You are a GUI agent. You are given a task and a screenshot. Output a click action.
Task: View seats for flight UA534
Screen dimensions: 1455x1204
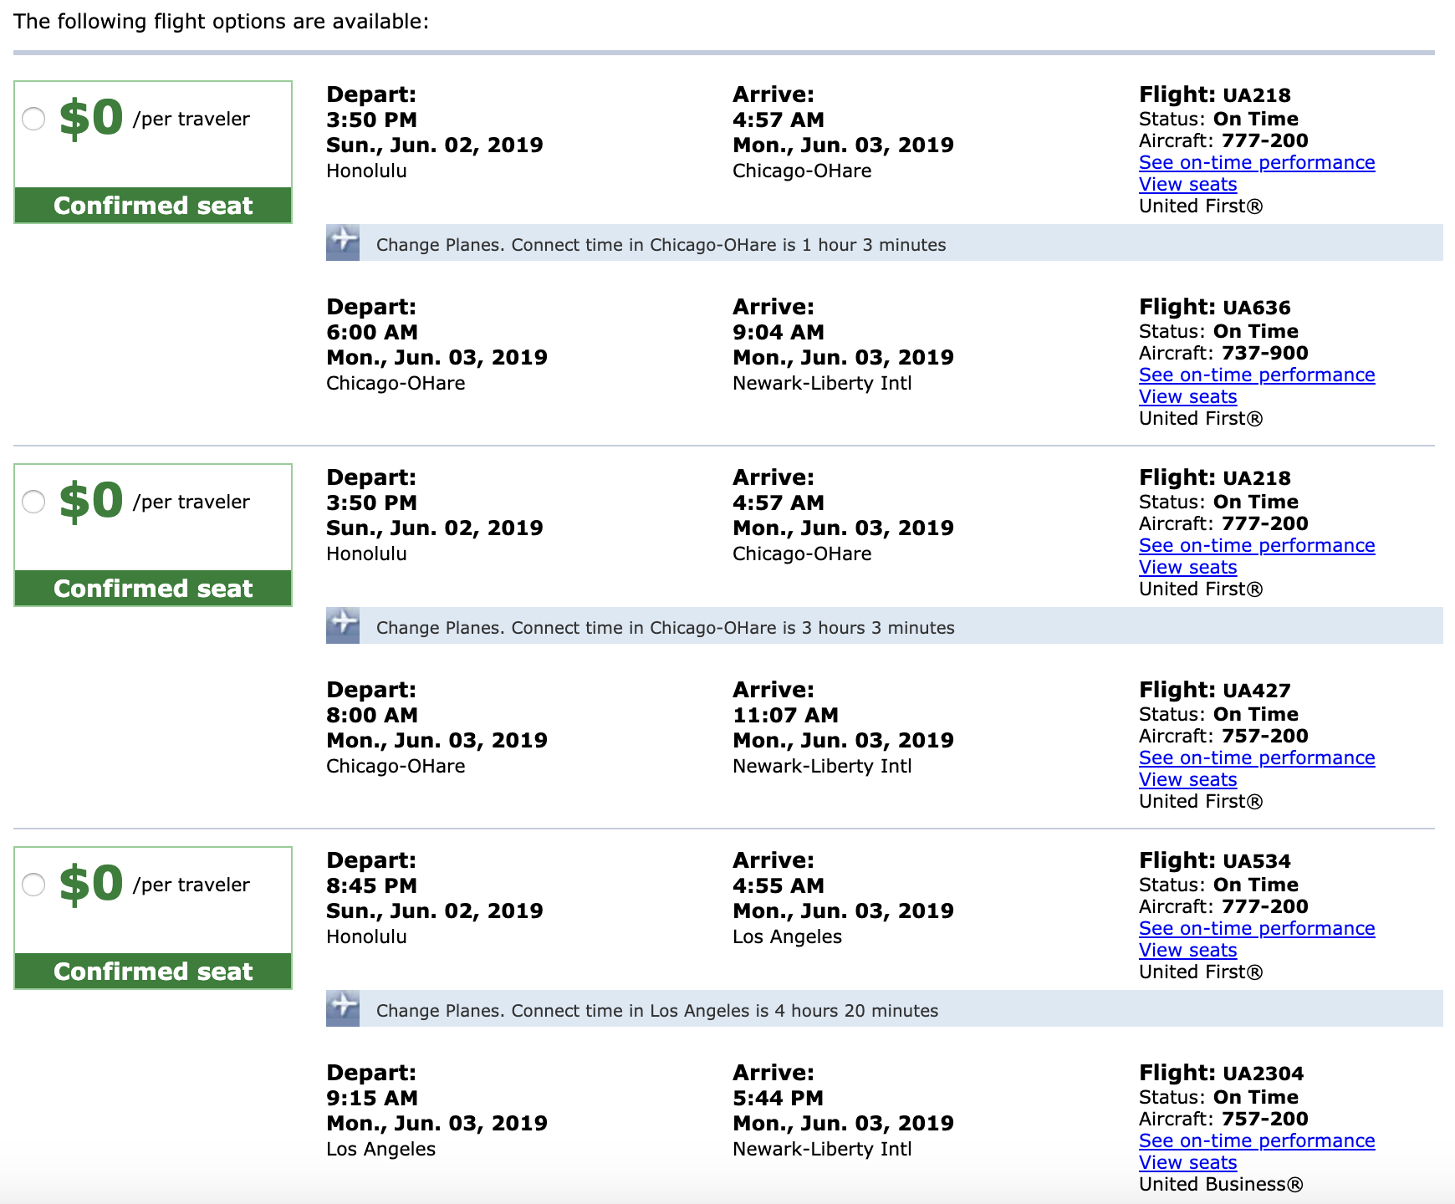tap(1187, 950)
